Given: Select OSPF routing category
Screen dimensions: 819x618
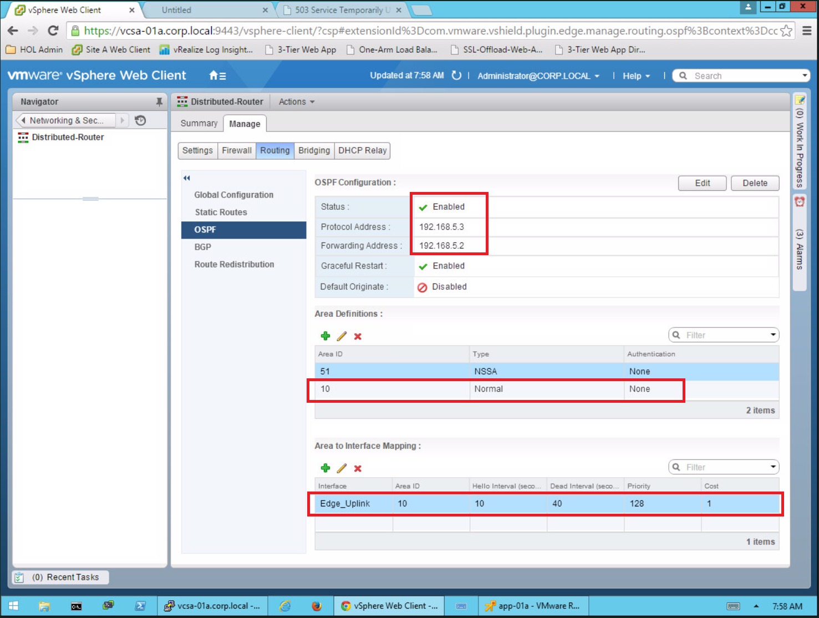Looking at the screenshot, I should pos(243,230).
